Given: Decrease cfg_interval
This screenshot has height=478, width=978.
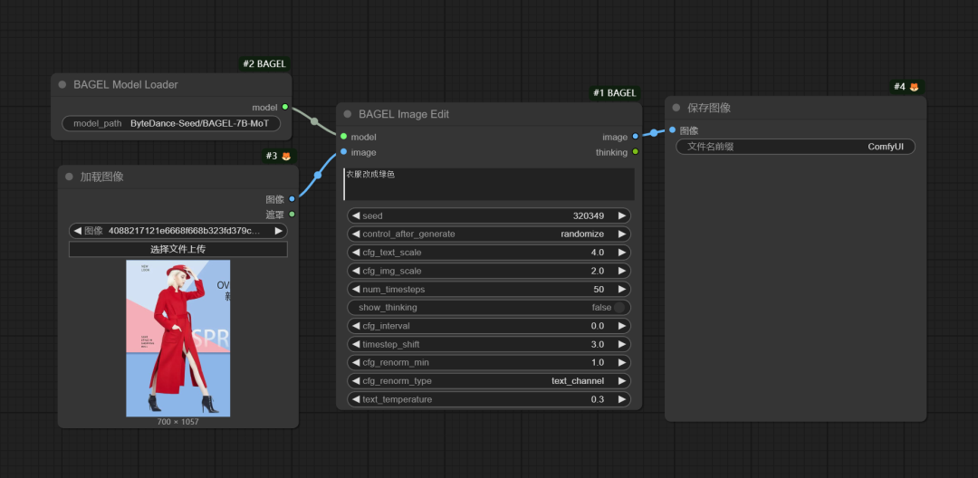Looking at the screenshot, I should (x=356, y=325).
